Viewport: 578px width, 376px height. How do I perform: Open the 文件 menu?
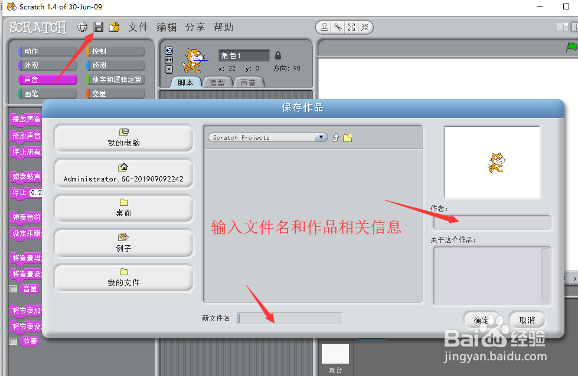coord(138,27)
